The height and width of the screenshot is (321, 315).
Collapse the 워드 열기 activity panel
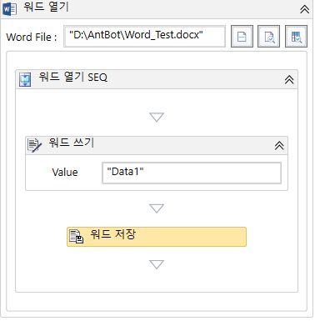point(305,9)
